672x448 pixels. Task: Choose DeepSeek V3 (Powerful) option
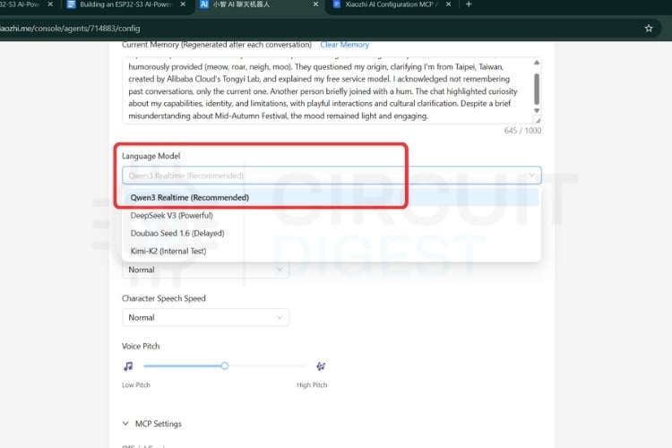(x=332, y=215)
